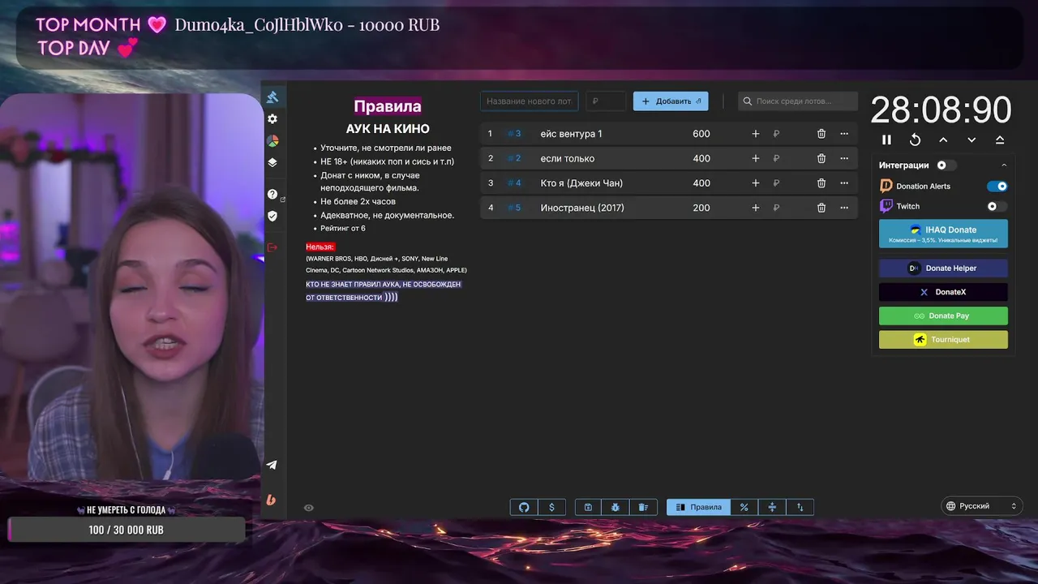Image resolution: width=1038 pixels, height=584 pixels.
Task: Click the 28:08:90 timer display
Action: pyautogui.click(x=941, y=109)
